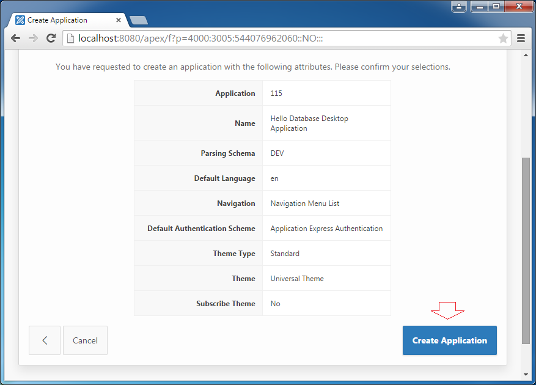Click the page icon in the address bar

click(70, 38)
